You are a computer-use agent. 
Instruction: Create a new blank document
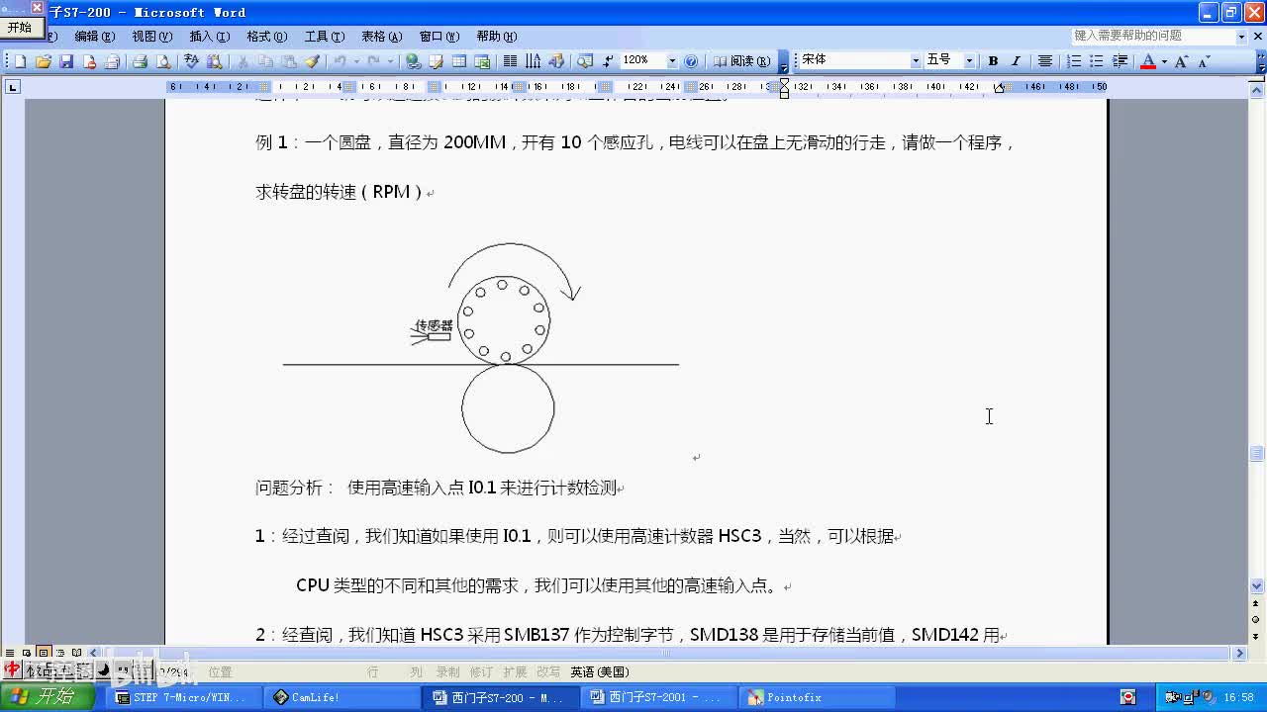[x=20, y=61]
